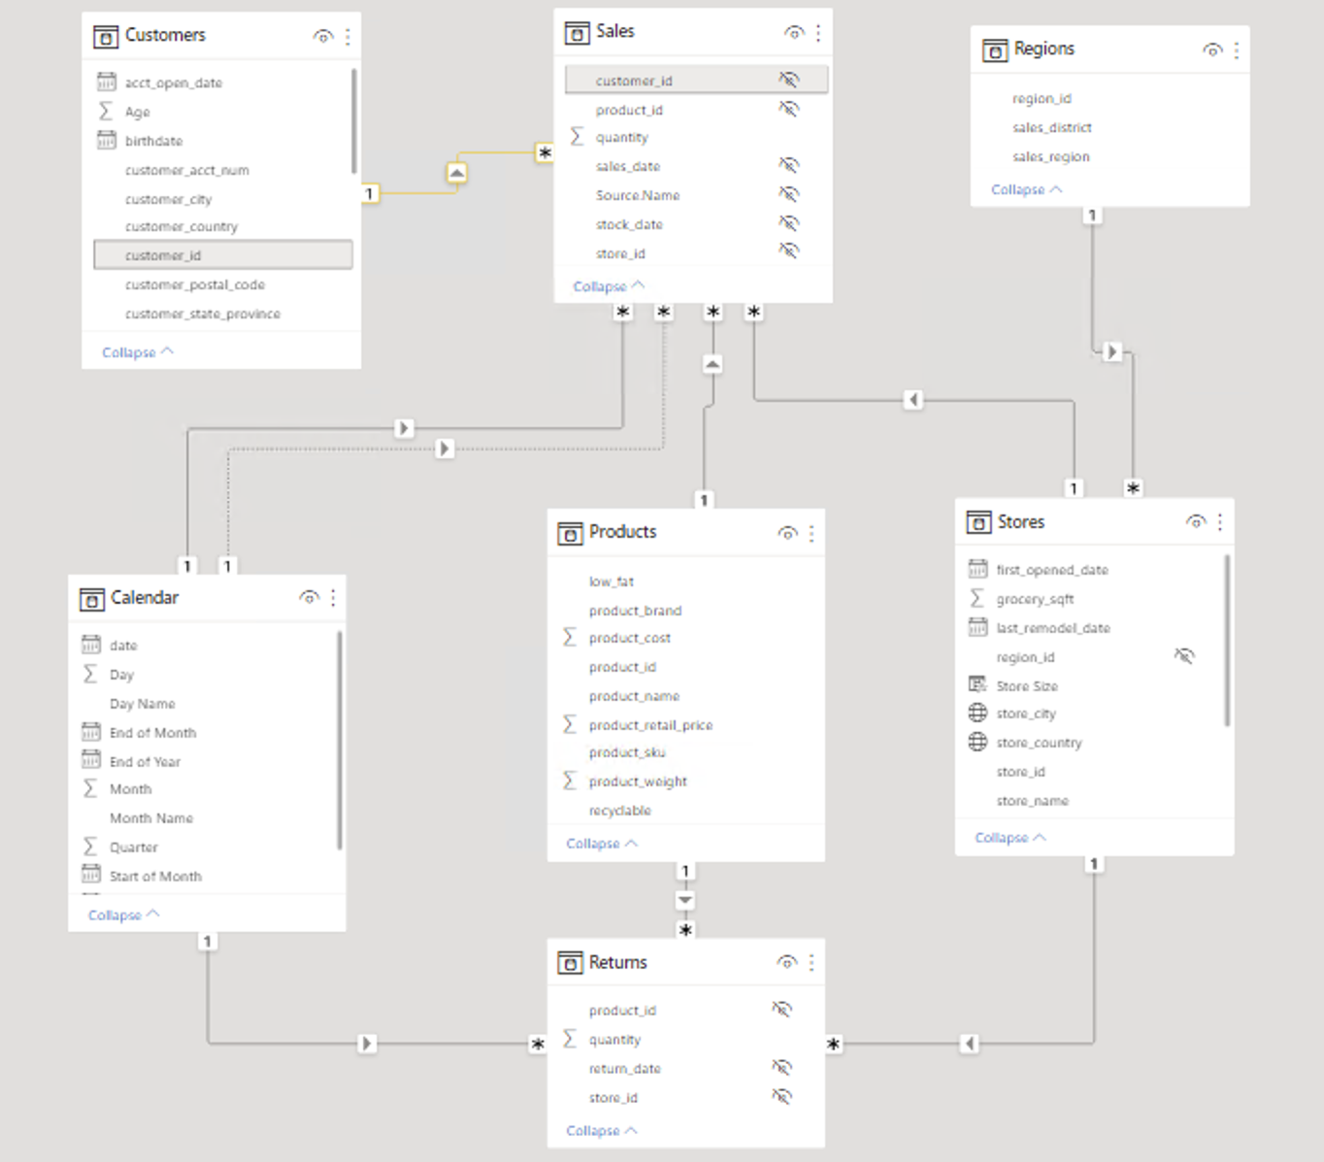This screenshot has height=1162, width=1324.
Task: Click hidden icon next to sales_date in Sales
Action: [x=789, y=165]
